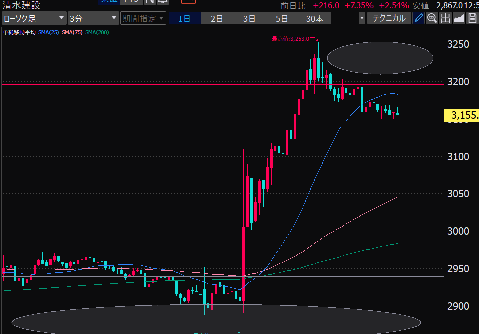This screenshot has width=479, height=334.
Task: Click the area chart icon
Action: pos(459,19)
